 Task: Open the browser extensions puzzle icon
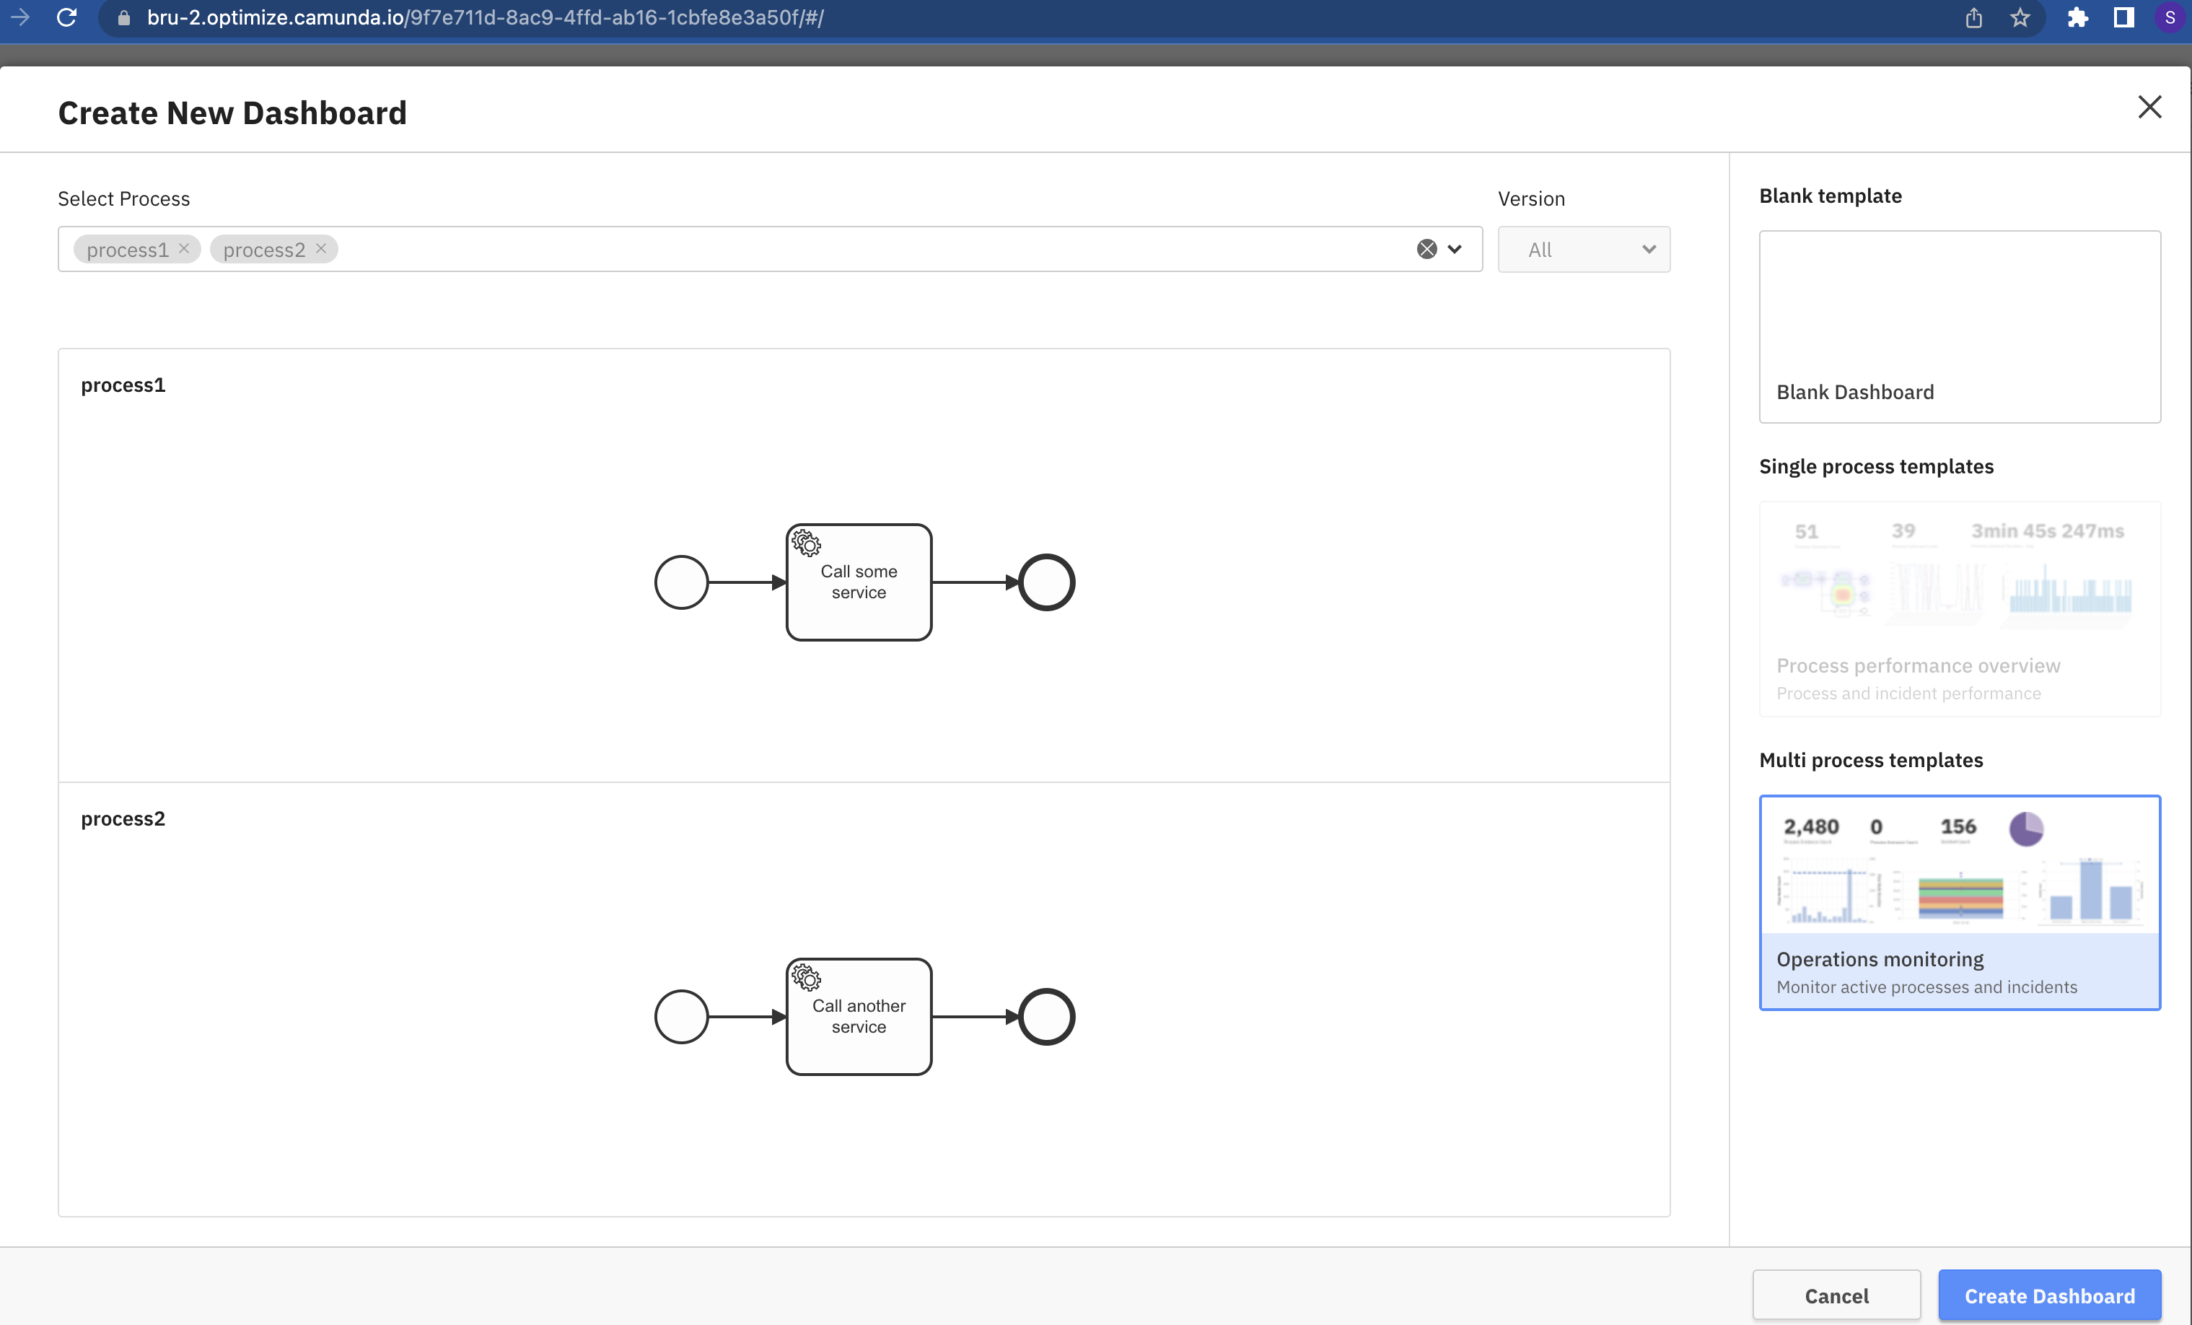point(2077,18)
